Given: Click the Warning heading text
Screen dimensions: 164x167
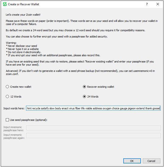Looking at the screenshot, I should click(x=11, y=43).
